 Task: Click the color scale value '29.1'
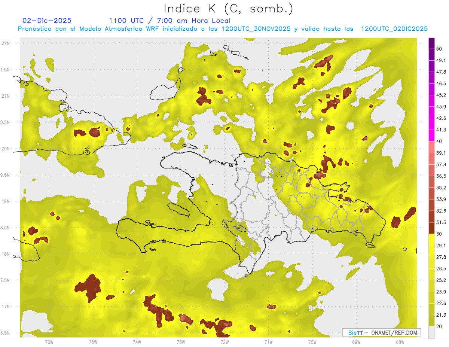coord(441,246)
